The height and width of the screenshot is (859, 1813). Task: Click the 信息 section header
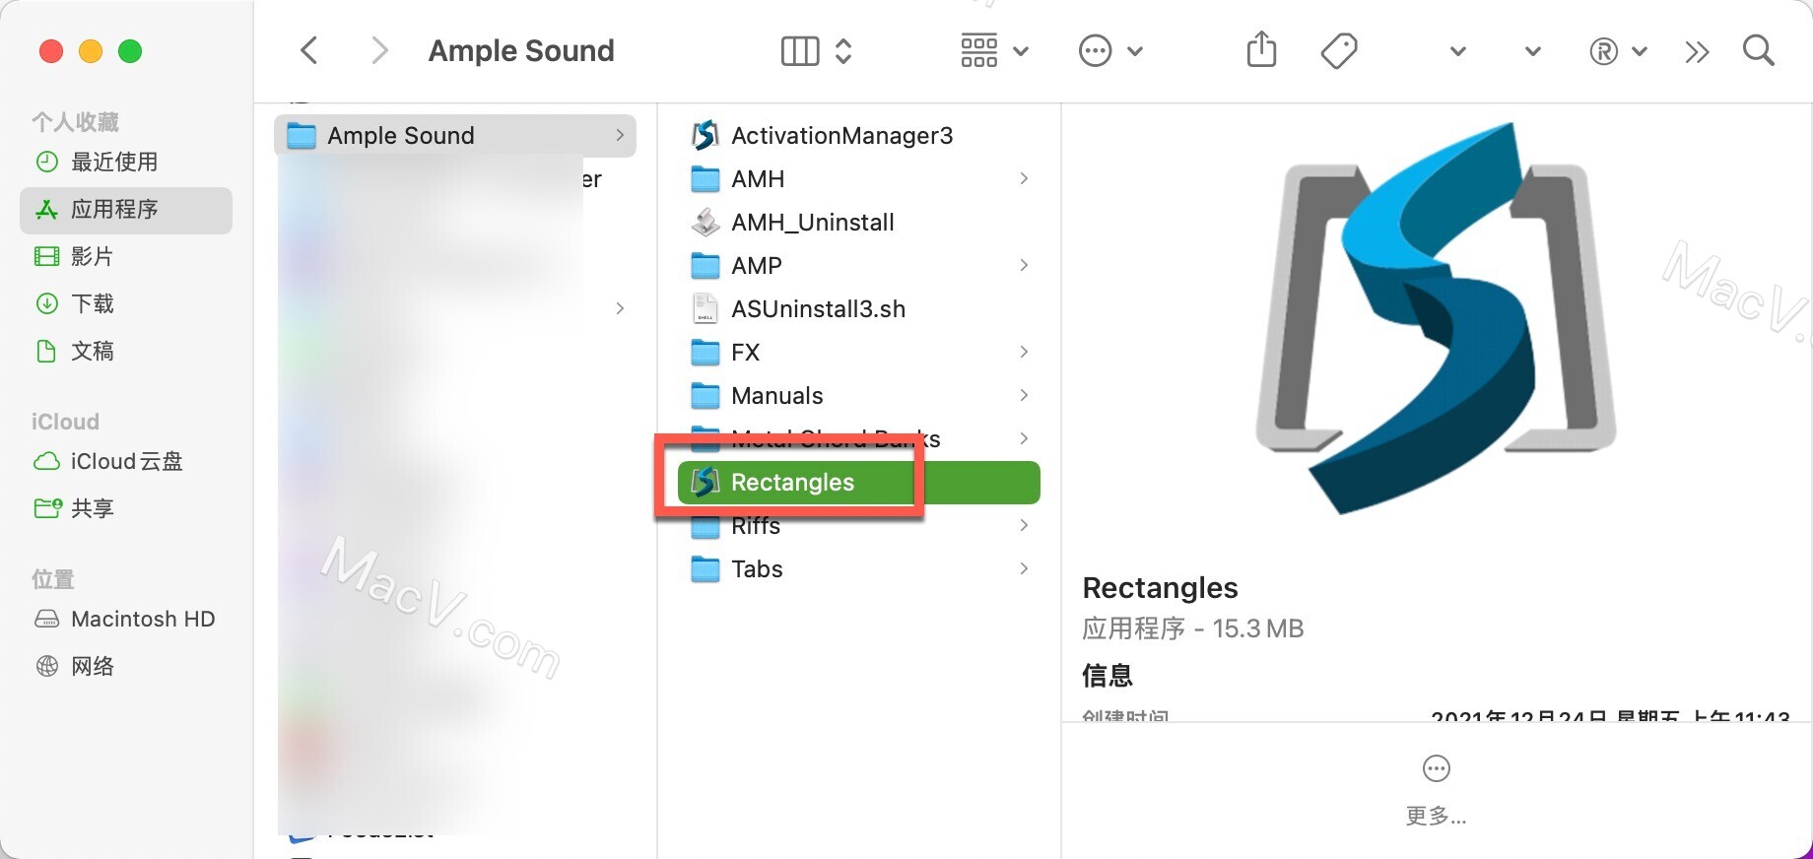click(1108, 675)
